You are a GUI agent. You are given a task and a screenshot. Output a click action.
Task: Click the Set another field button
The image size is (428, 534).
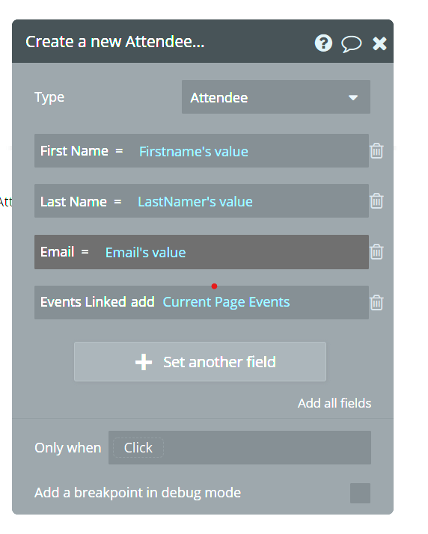pyautogui.click(x=200, y=362)
